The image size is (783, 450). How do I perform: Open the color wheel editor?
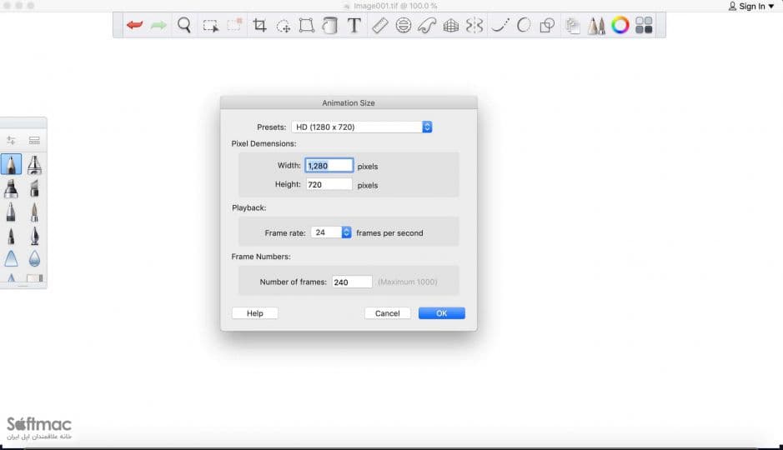click(x=620, y=25)
